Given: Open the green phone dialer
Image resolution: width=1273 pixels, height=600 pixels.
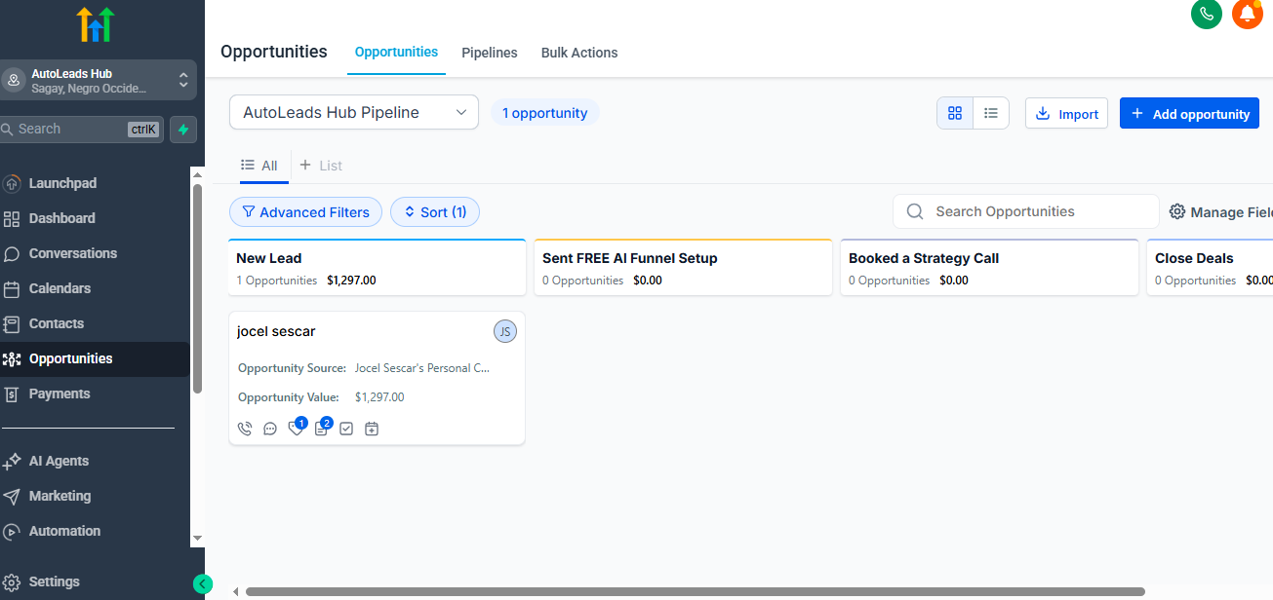Looking at the screenshot, I should [1207, 15].
